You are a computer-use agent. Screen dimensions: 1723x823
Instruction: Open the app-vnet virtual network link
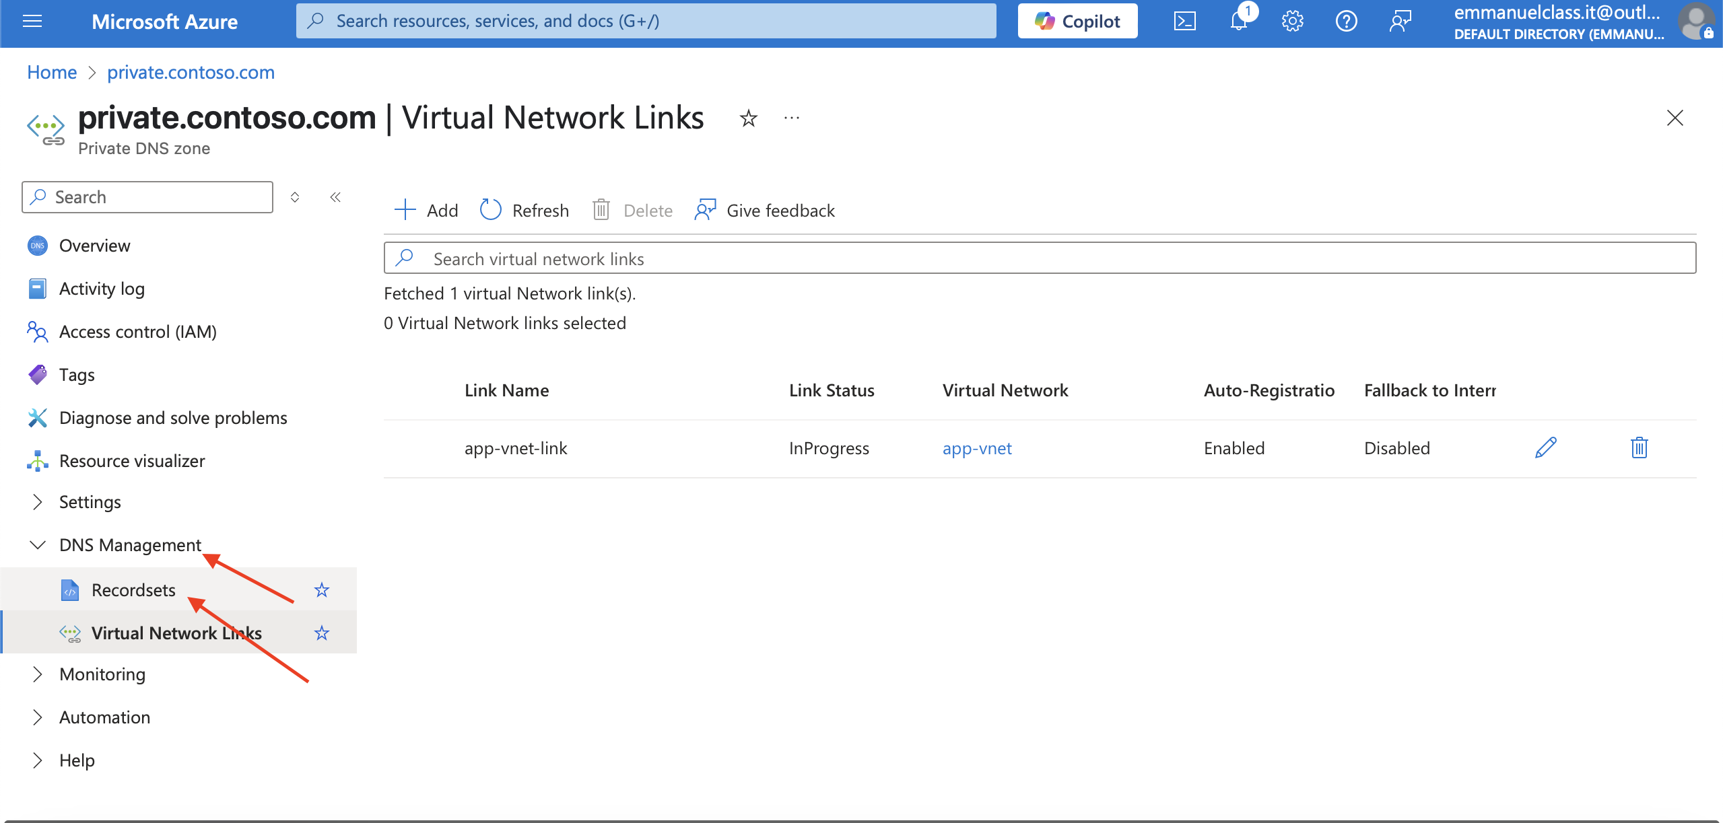click(977, 448)
